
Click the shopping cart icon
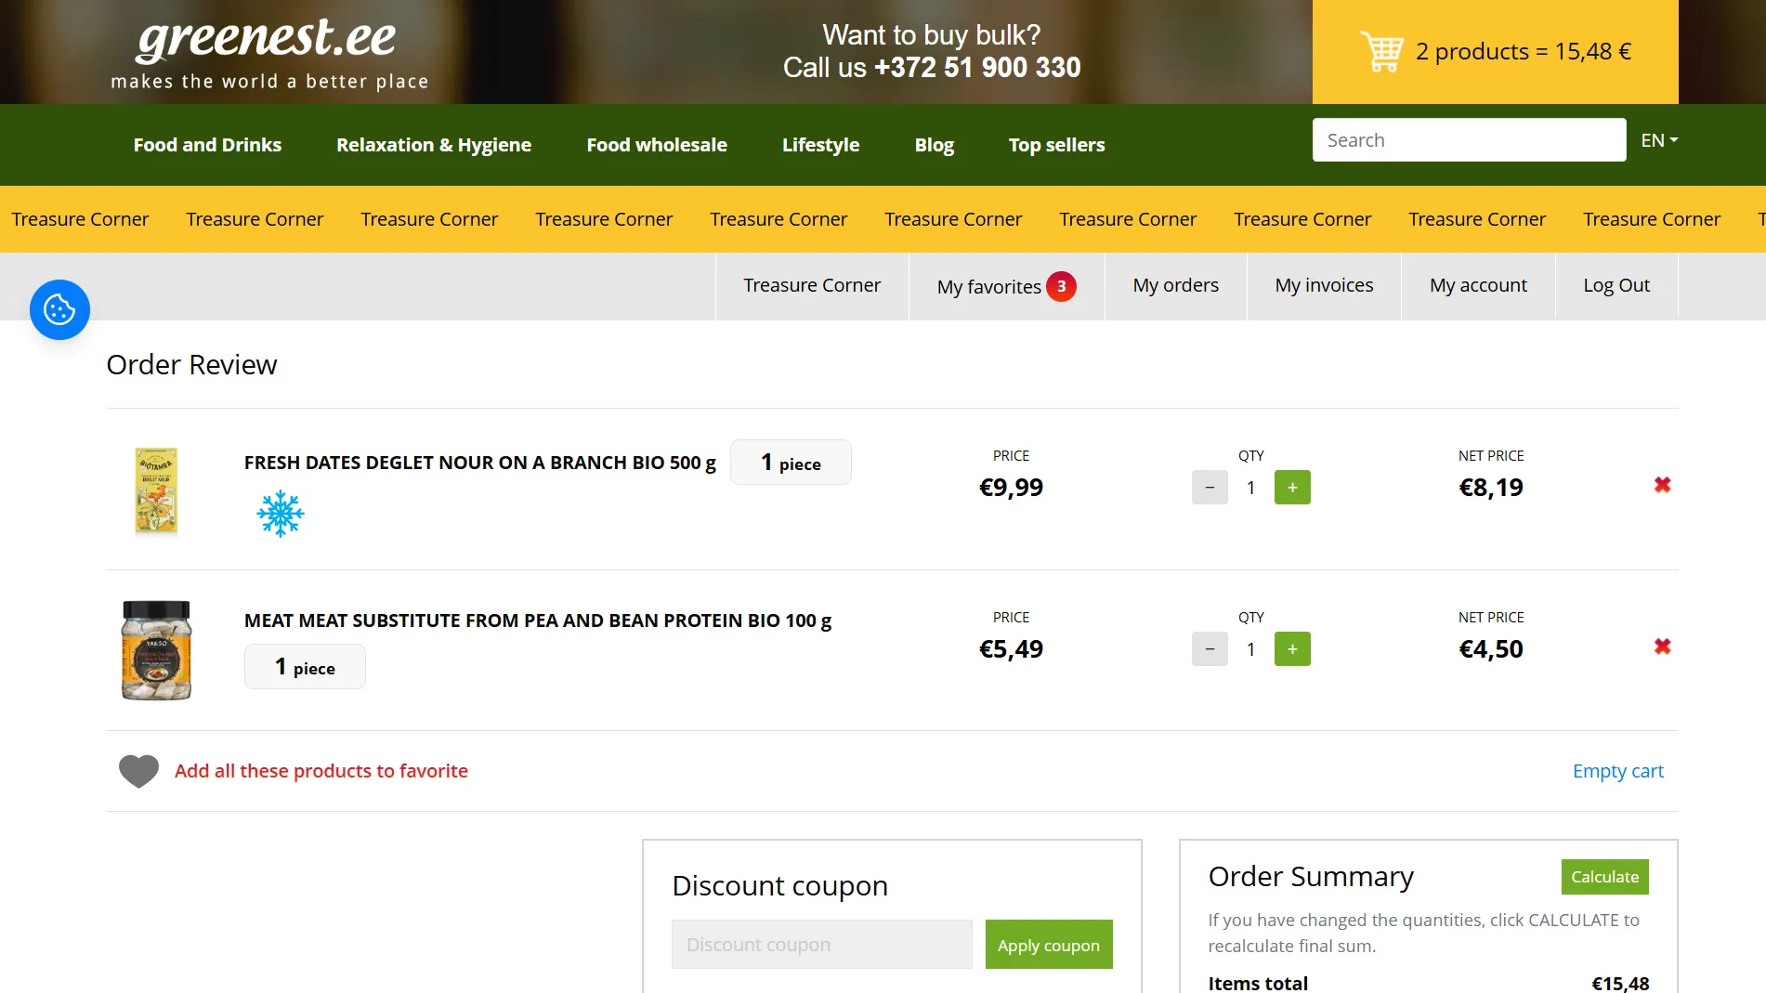pyautogui.click(x=1381, y=52)
